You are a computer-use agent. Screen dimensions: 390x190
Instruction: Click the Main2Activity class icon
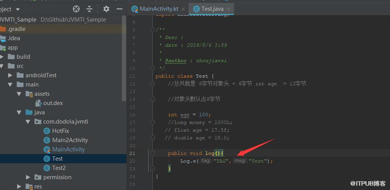pos(47,140)
